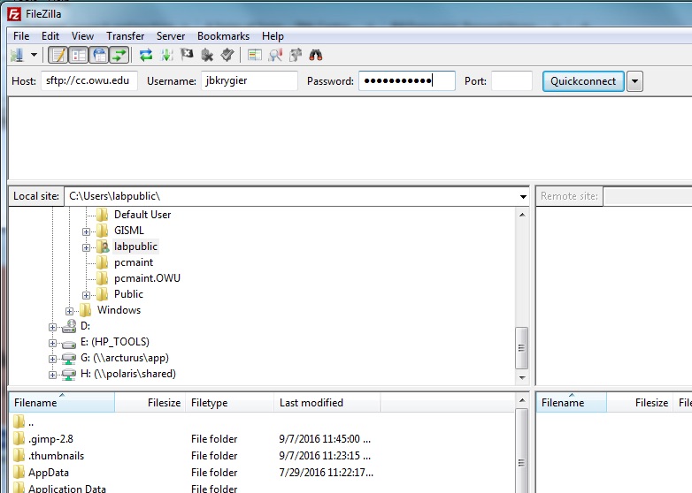Expand the labpublic folder node
The image size is (692, 493).
[x=86, y=247]
